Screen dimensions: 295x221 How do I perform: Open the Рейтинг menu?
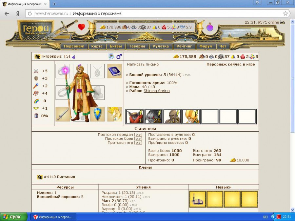[184, 46]
